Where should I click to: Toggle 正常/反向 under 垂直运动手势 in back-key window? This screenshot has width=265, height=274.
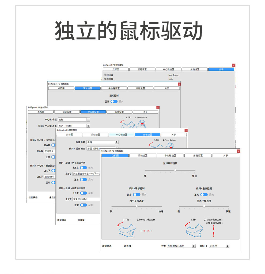[83, 205]
